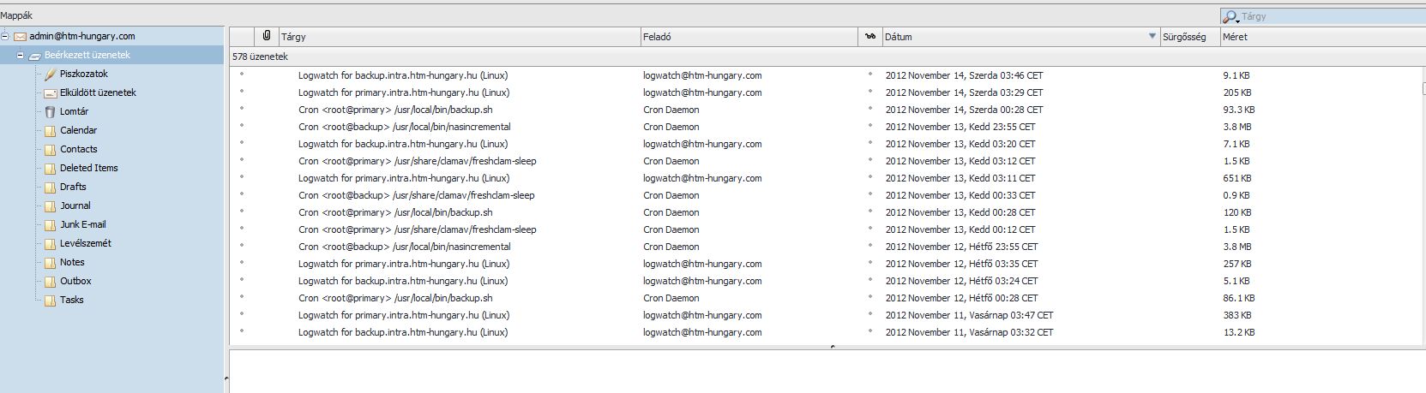
Task: Click the Sürgősség column header
Action: pos(1188,37)
